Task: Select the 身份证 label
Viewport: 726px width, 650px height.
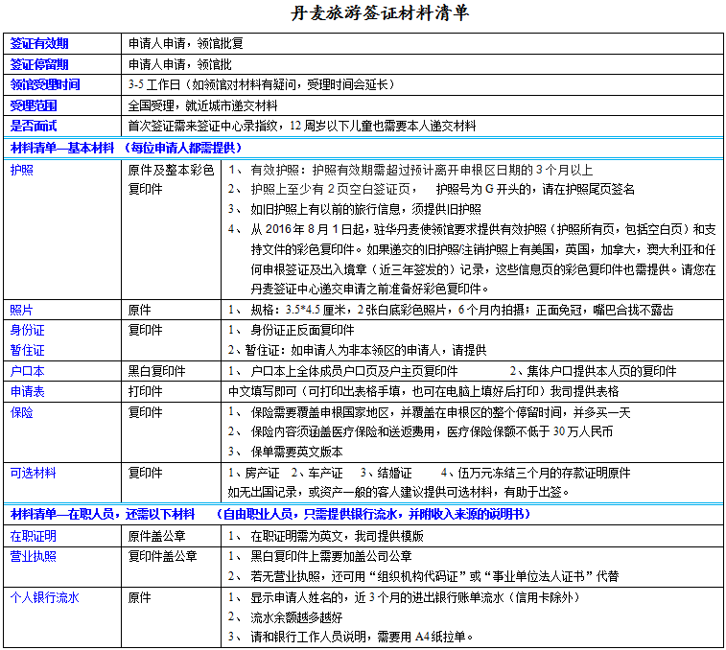Action: pos(27,330)
